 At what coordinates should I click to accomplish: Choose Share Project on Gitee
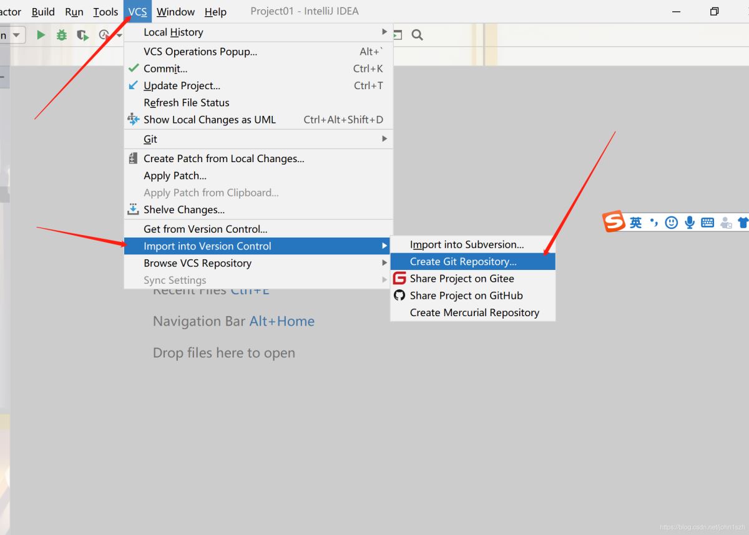point(472,279)
